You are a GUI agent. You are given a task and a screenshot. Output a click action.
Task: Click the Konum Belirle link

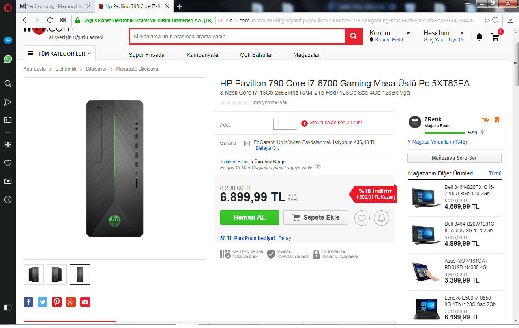pos(390,40)
